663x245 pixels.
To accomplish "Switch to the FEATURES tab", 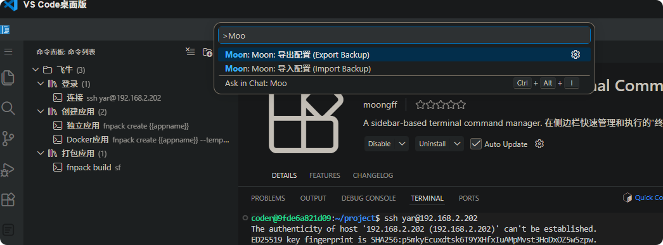I will [x=325, y=175].
